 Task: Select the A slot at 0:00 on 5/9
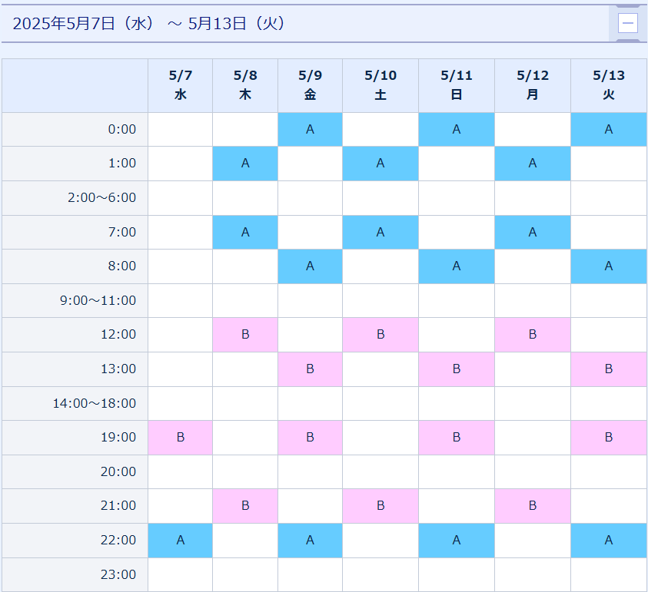(310, 129)
